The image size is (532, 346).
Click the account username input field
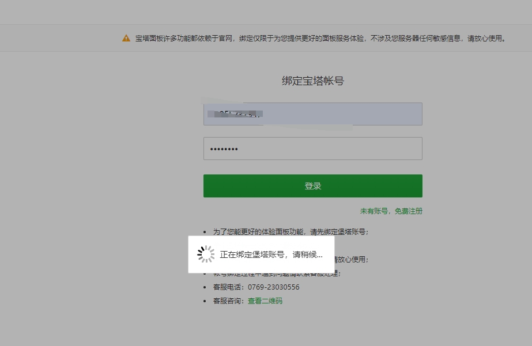[313, 114]
